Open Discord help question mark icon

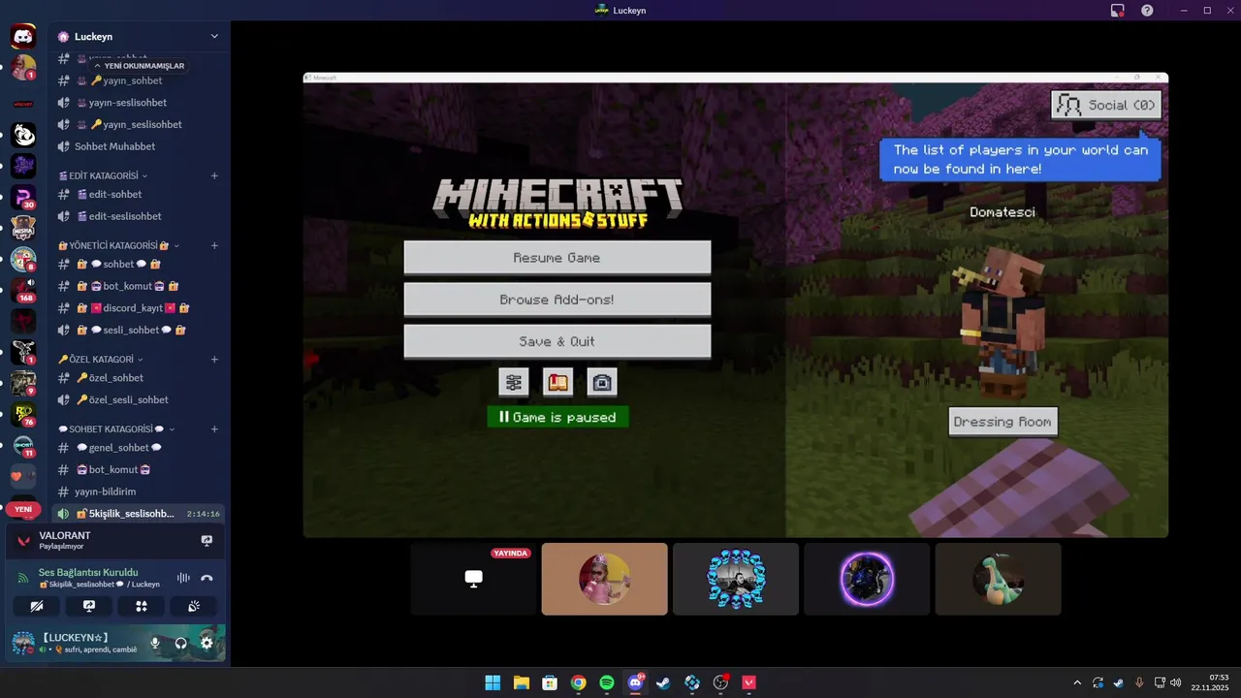[x=1147, y=10]
